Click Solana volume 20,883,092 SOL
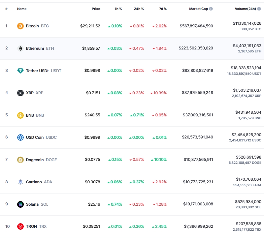The image size is (264, 239). pyautogui.click(x=248, y=207)
